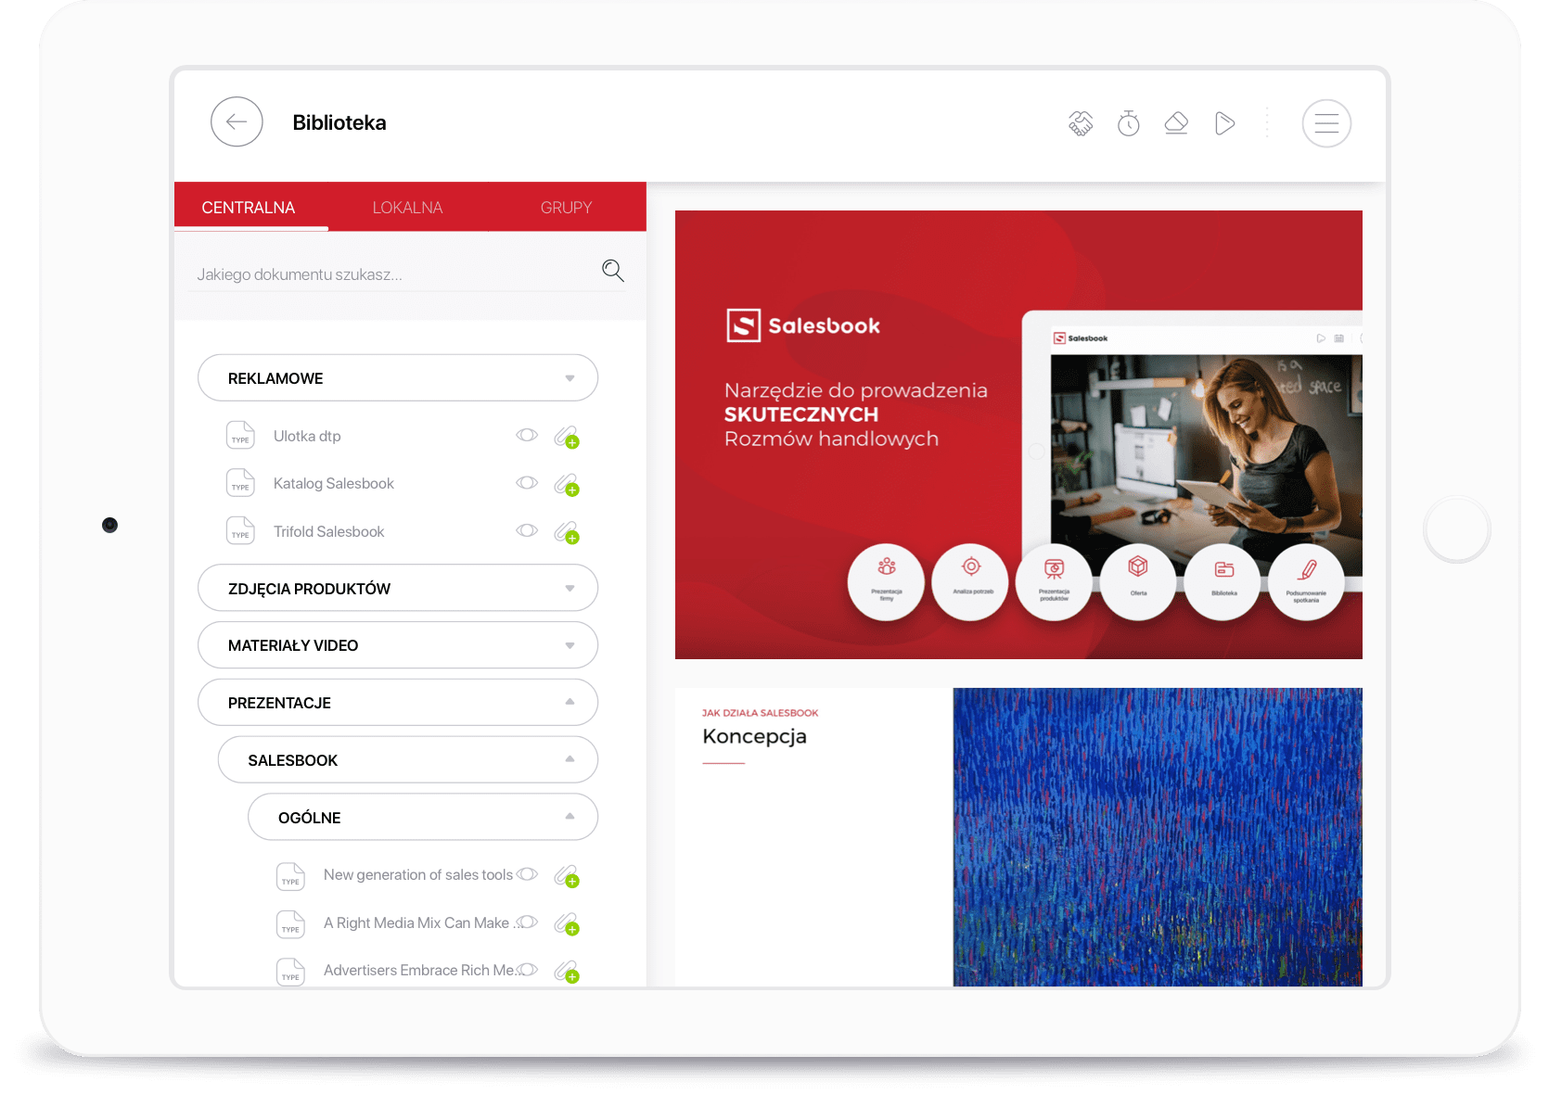Image resolution: width=1549 pixels, height=1094 pixels.
Task: Click file icon for New generation of sales tools
Action: click(290, 876)
